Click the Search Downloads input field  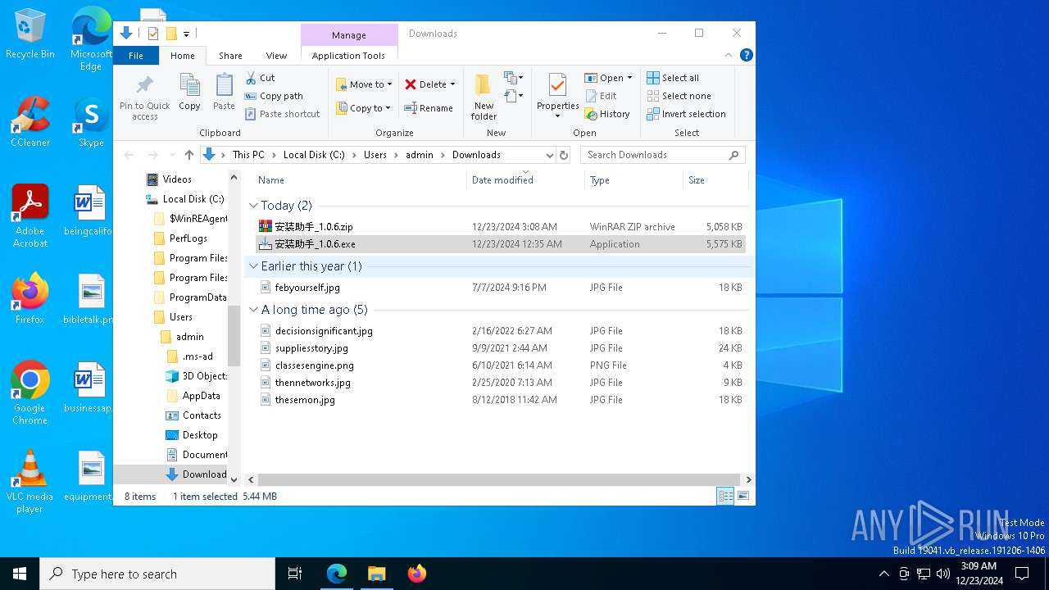(656, 155)
